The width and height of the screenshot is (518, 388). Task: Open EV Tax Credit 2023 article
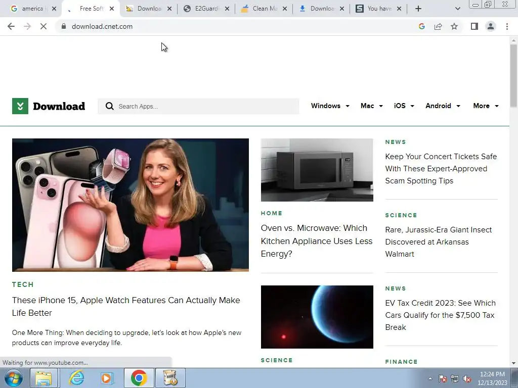[441, 315]
